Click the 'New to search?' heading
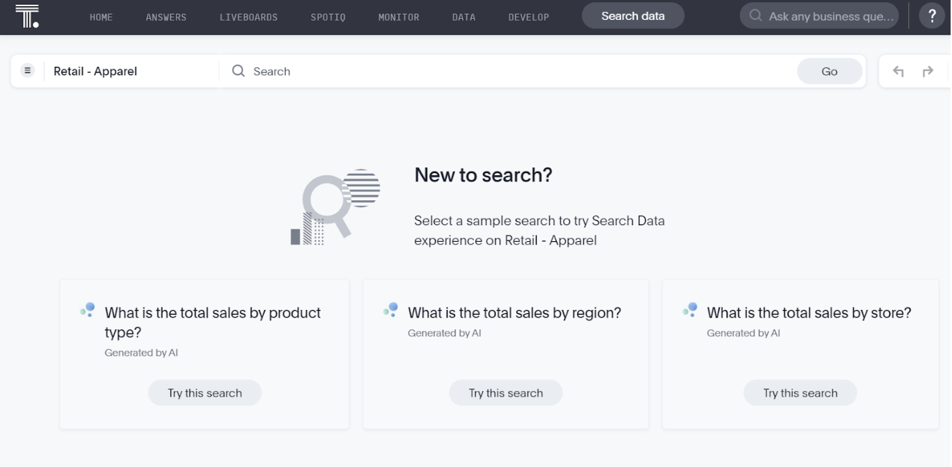The width and height of the screenshot is (952, 467). pyautogui.click(x=483, y=174)
